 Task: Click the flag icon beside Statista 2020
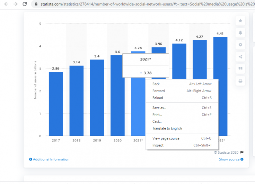242,152
